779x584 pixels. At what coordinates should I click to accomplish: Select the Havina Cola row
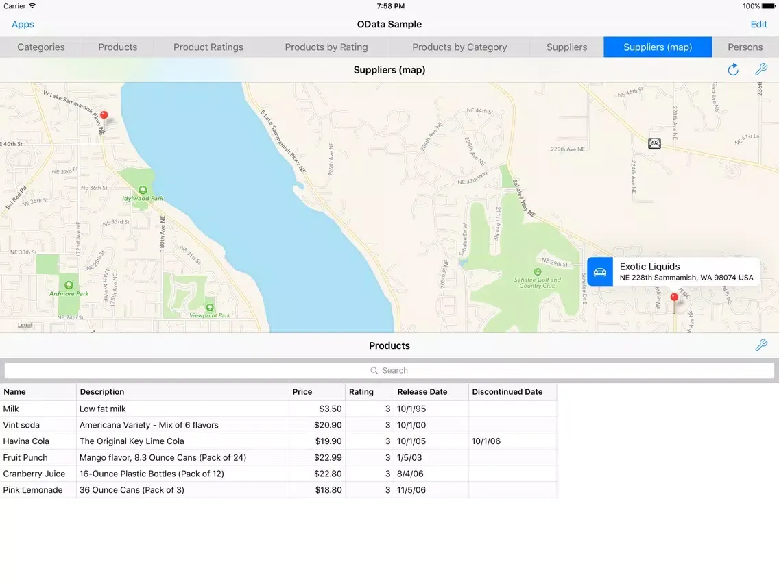click(x=278, y=441)
